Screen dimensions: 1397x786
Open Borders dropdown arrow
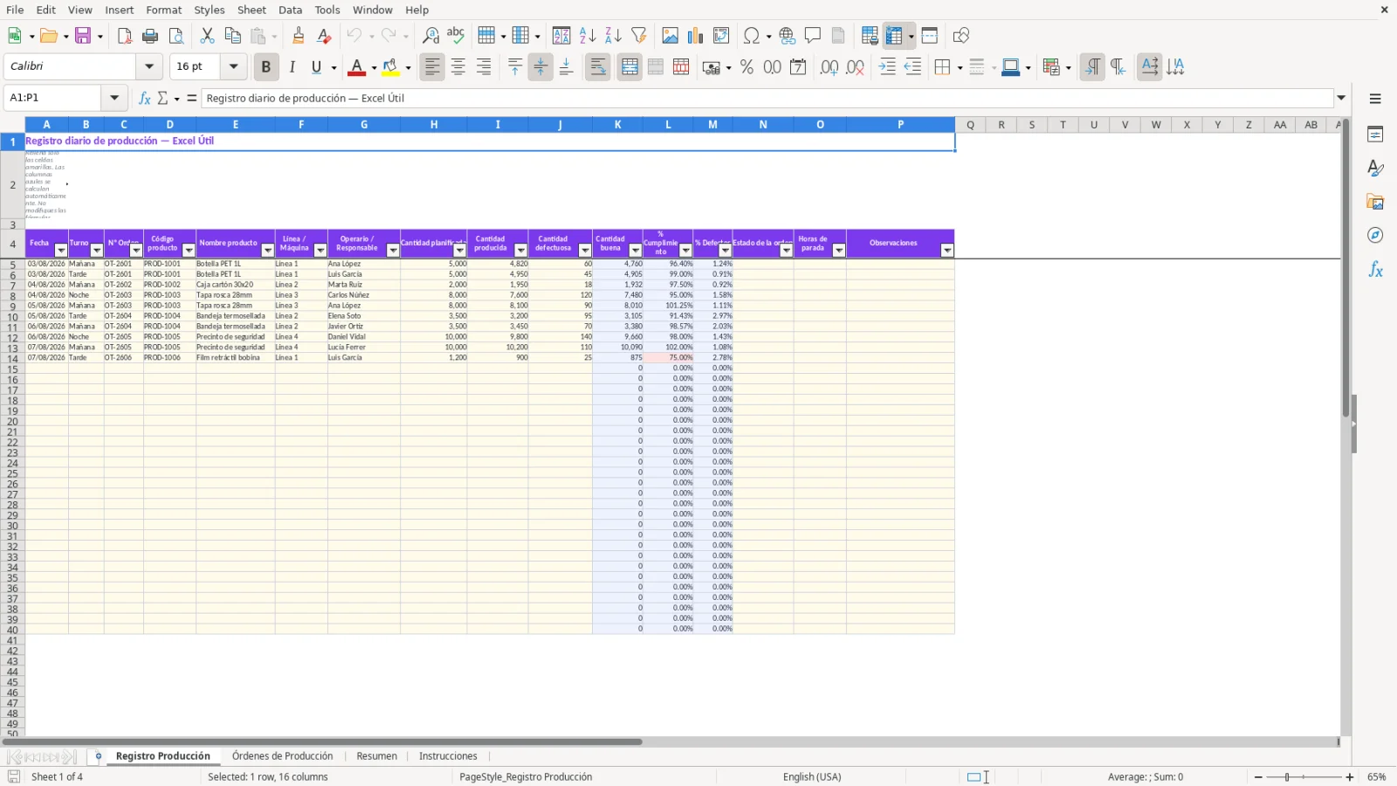pos(960,67)
